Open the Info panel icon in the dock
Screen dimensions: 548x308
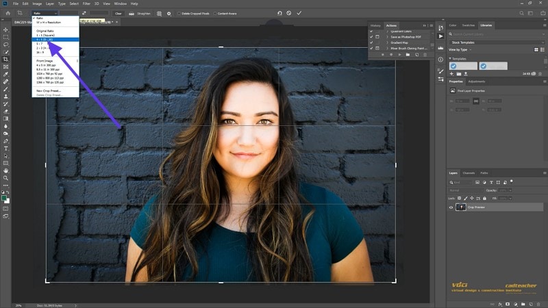point(440,60)
